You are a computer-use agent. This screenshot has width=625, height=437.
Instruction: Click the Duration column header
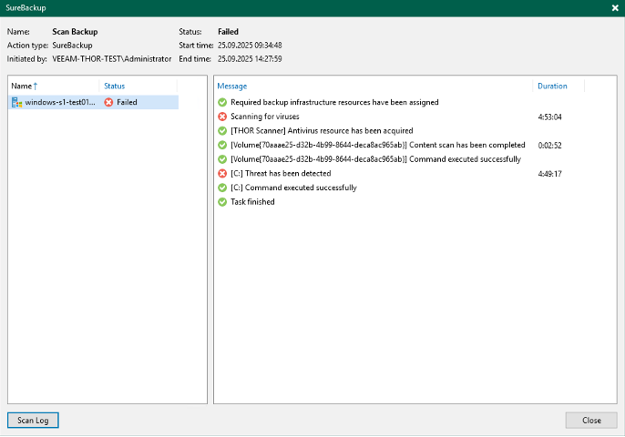552,86
